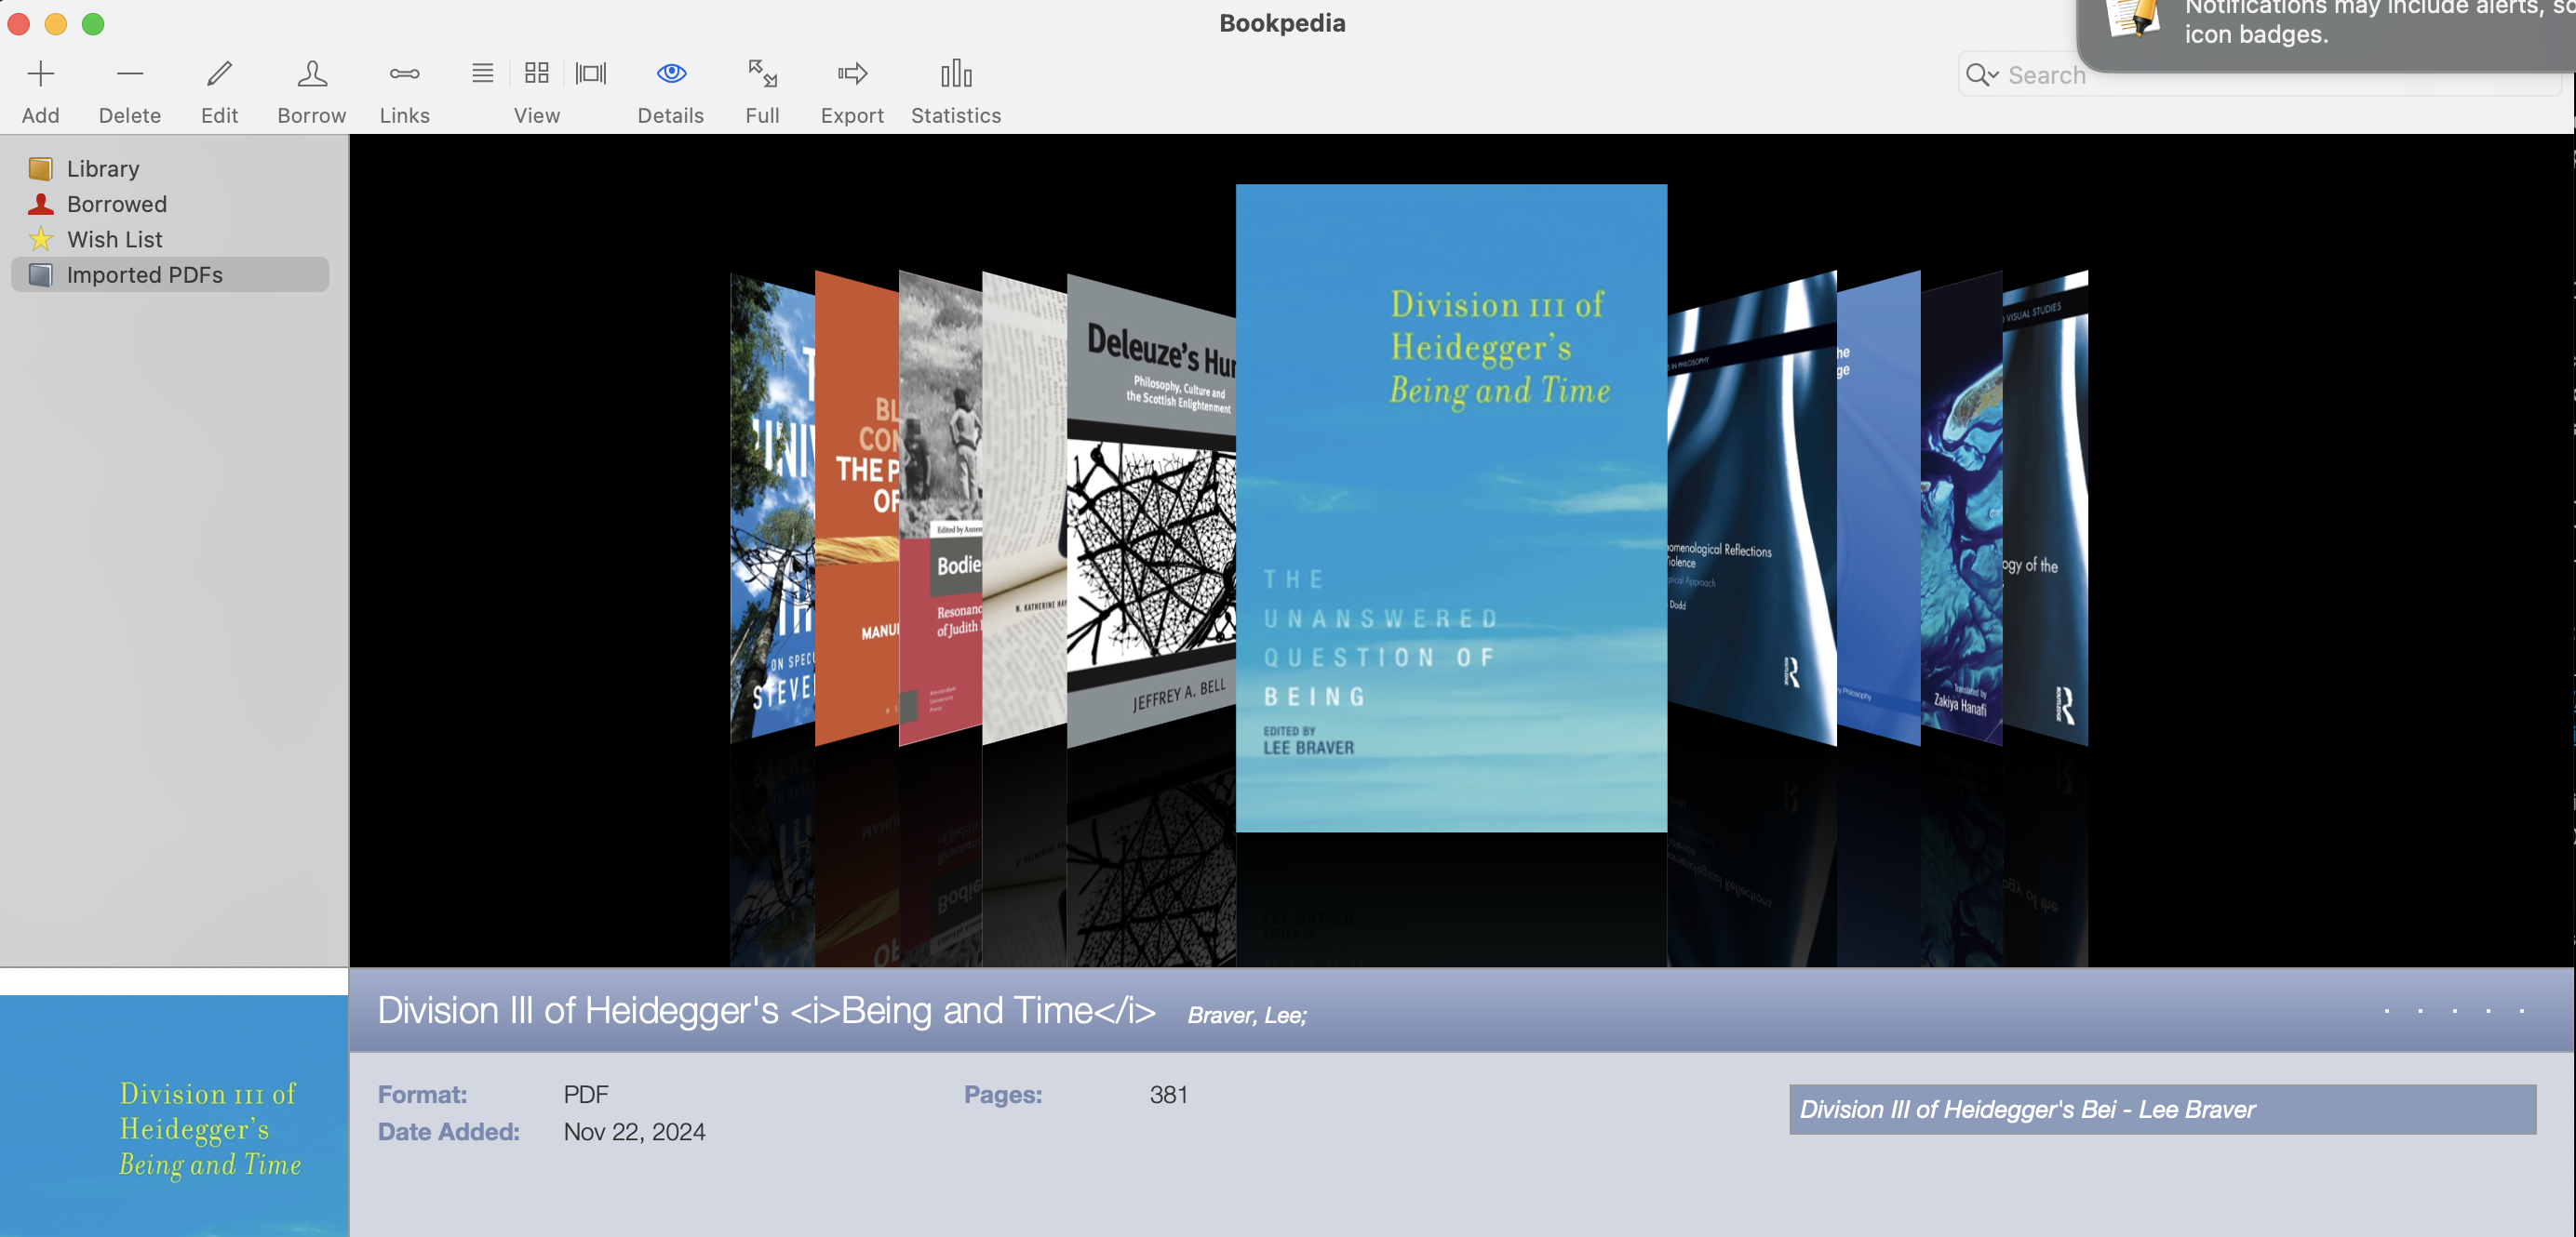This screenshot has width=2576, height=1237.
Task: Click the Add book plus icon
Action: tap(40, 73)
